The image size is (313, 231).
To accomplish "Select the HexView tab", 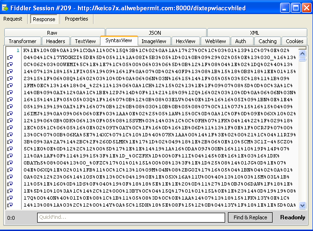I will 186,41.
